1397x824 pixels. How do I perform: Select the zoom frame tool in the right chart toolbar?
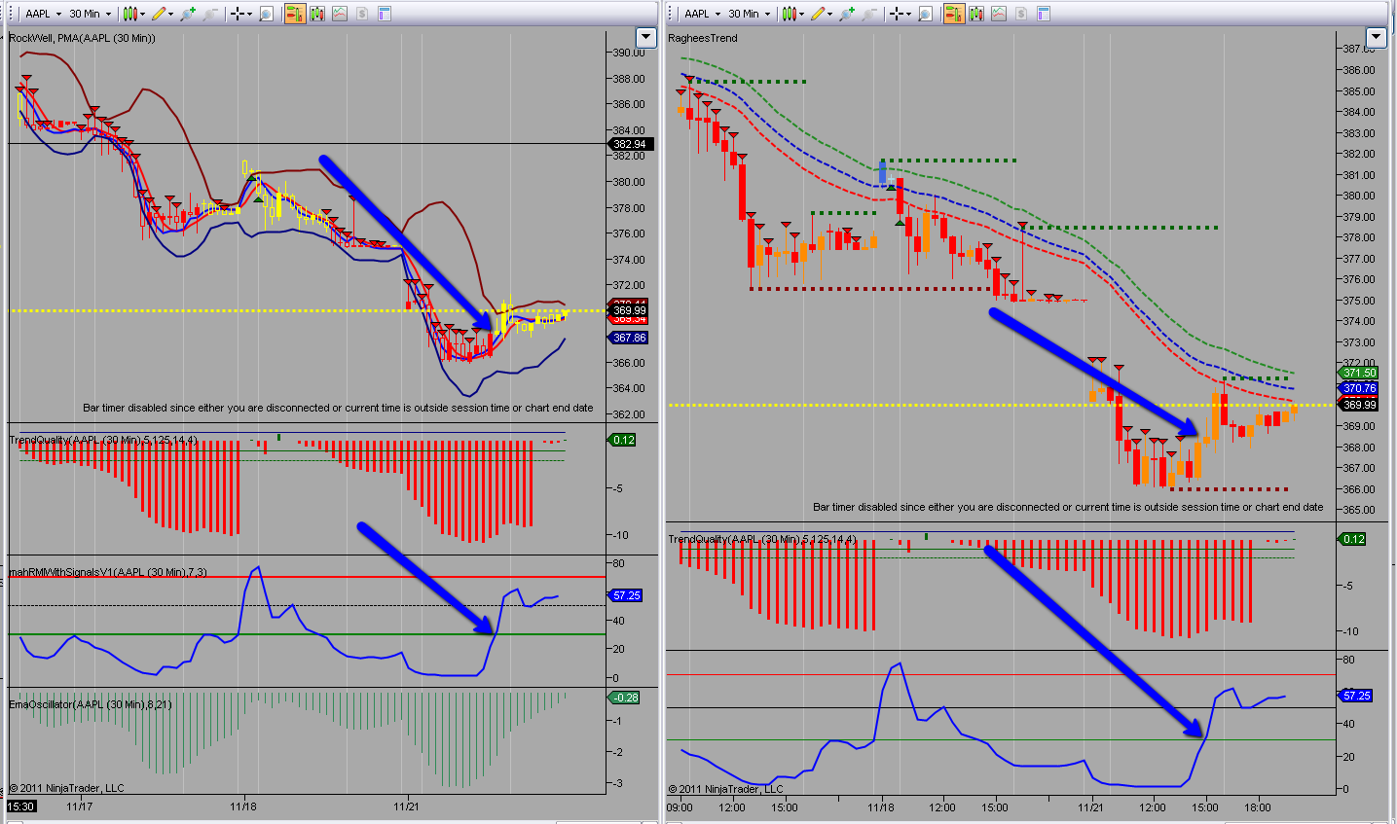click(x=926, y=14)
